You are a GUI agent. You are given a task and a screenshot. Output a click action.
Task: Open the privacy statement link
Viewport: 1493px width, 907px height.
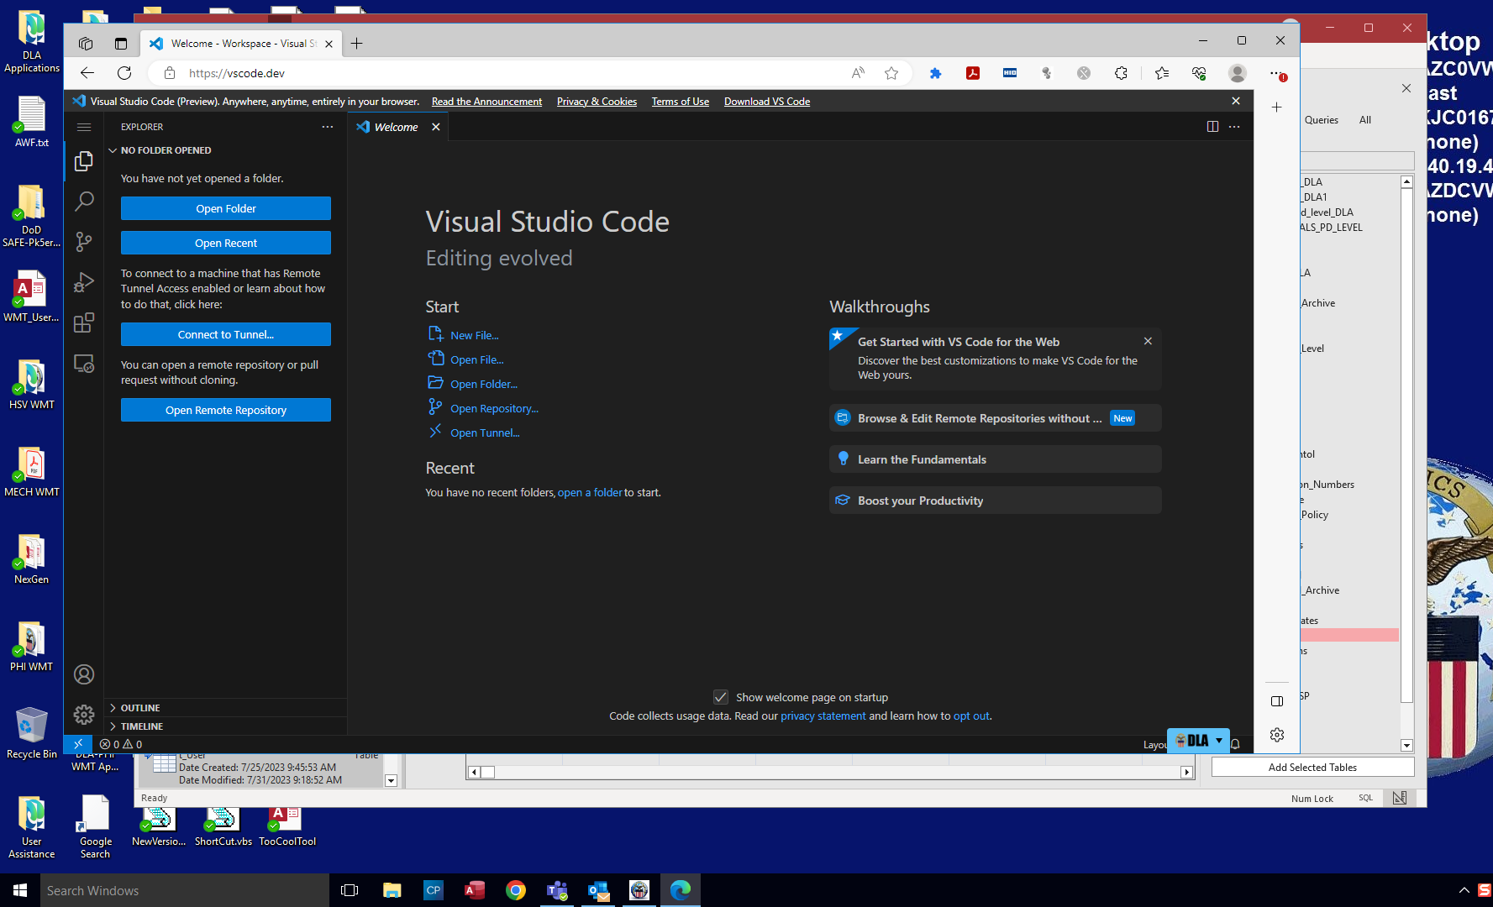coord(823,716)
